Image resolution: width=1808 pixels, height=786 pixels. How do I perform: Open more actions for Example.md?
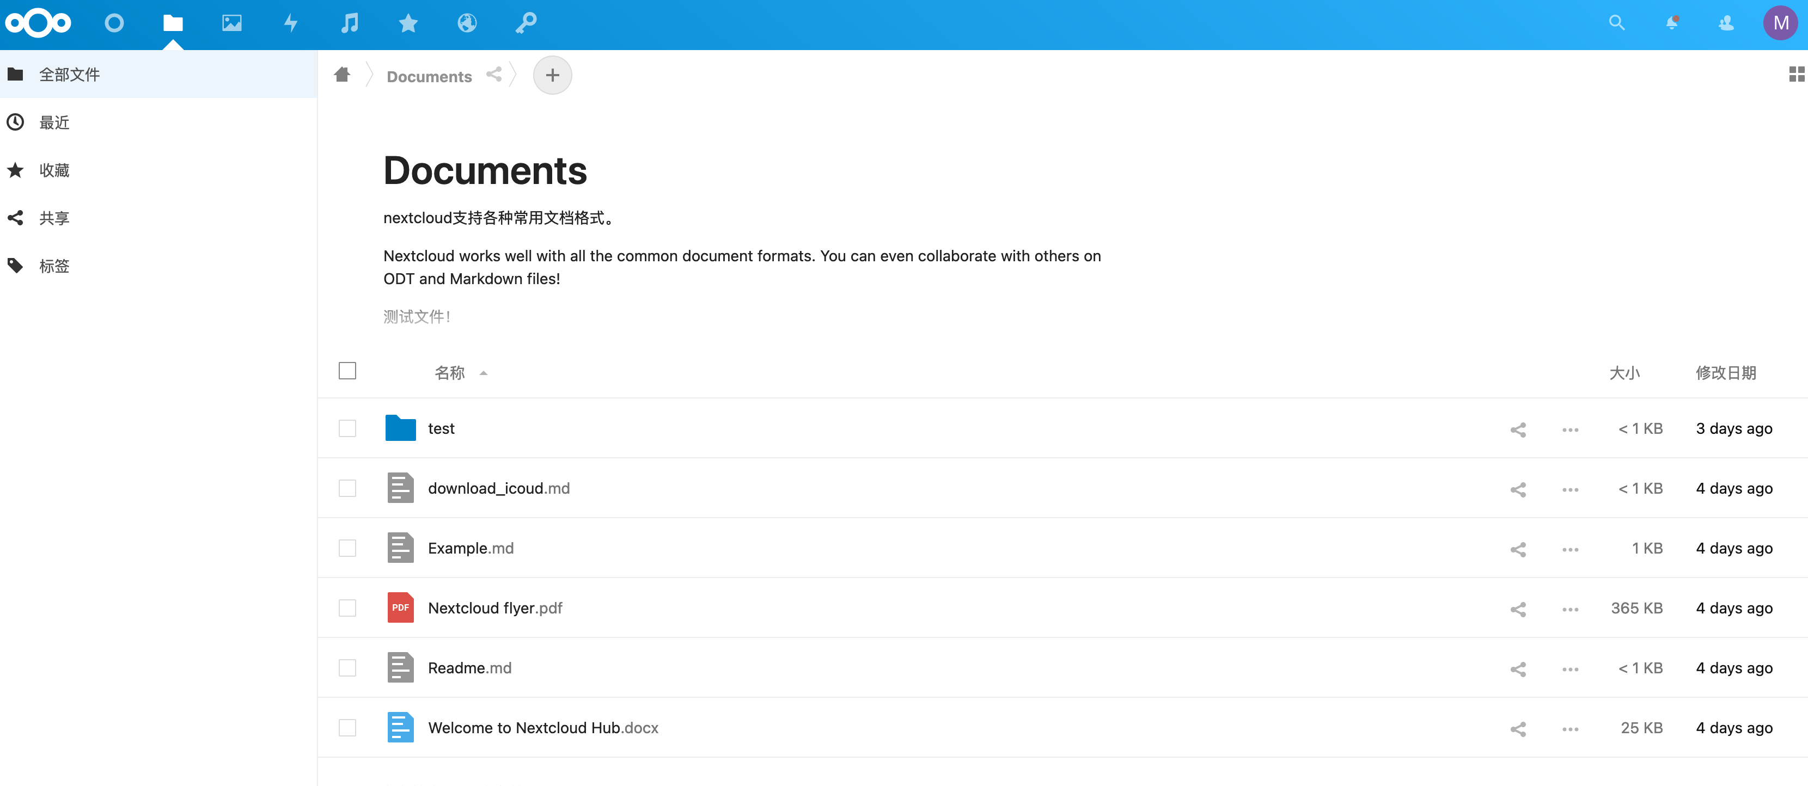(x=1571, y=549)
